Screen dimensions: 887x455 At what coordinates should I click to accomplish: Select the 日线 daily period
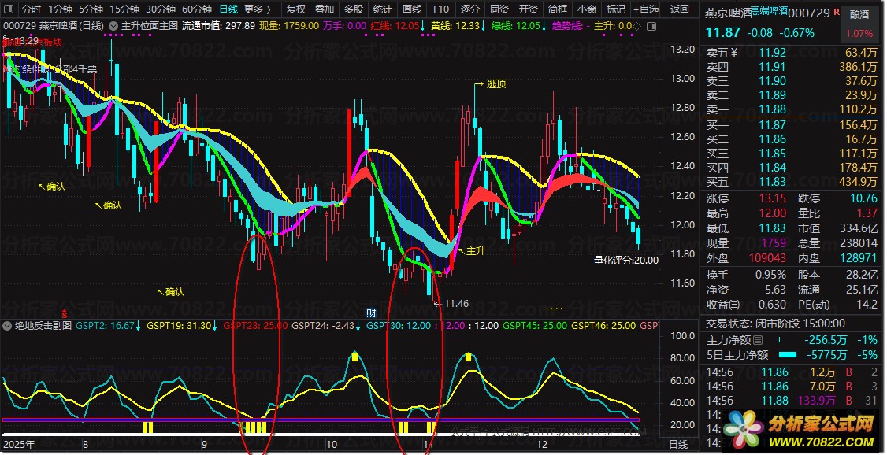click(x=228, y=9)
